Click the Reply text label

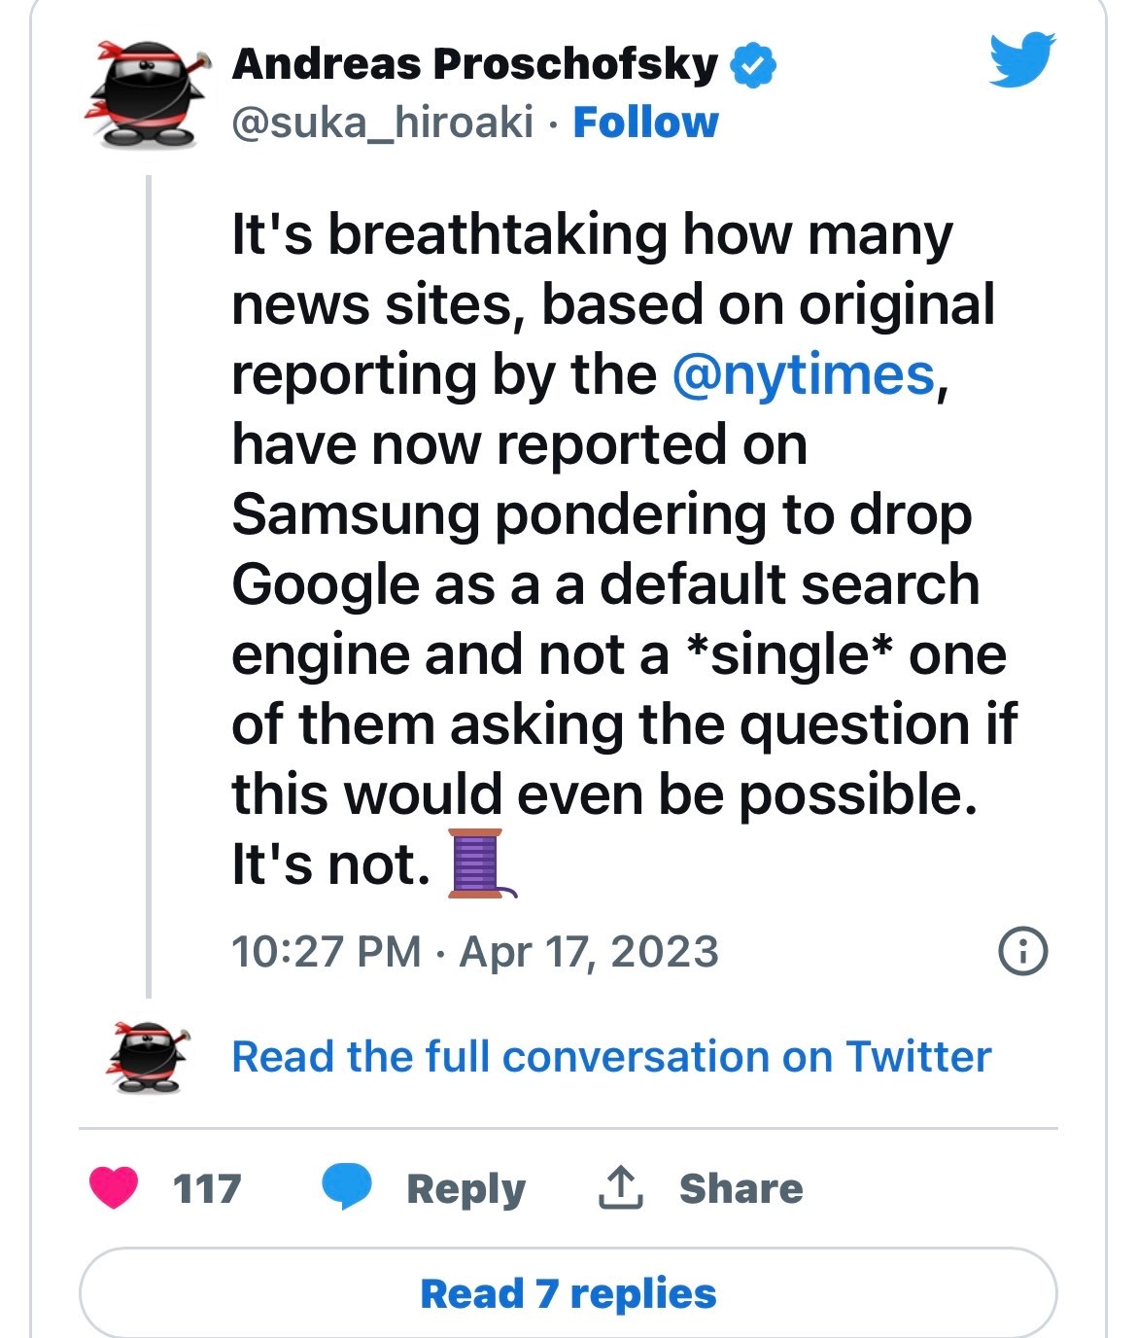465,1188
